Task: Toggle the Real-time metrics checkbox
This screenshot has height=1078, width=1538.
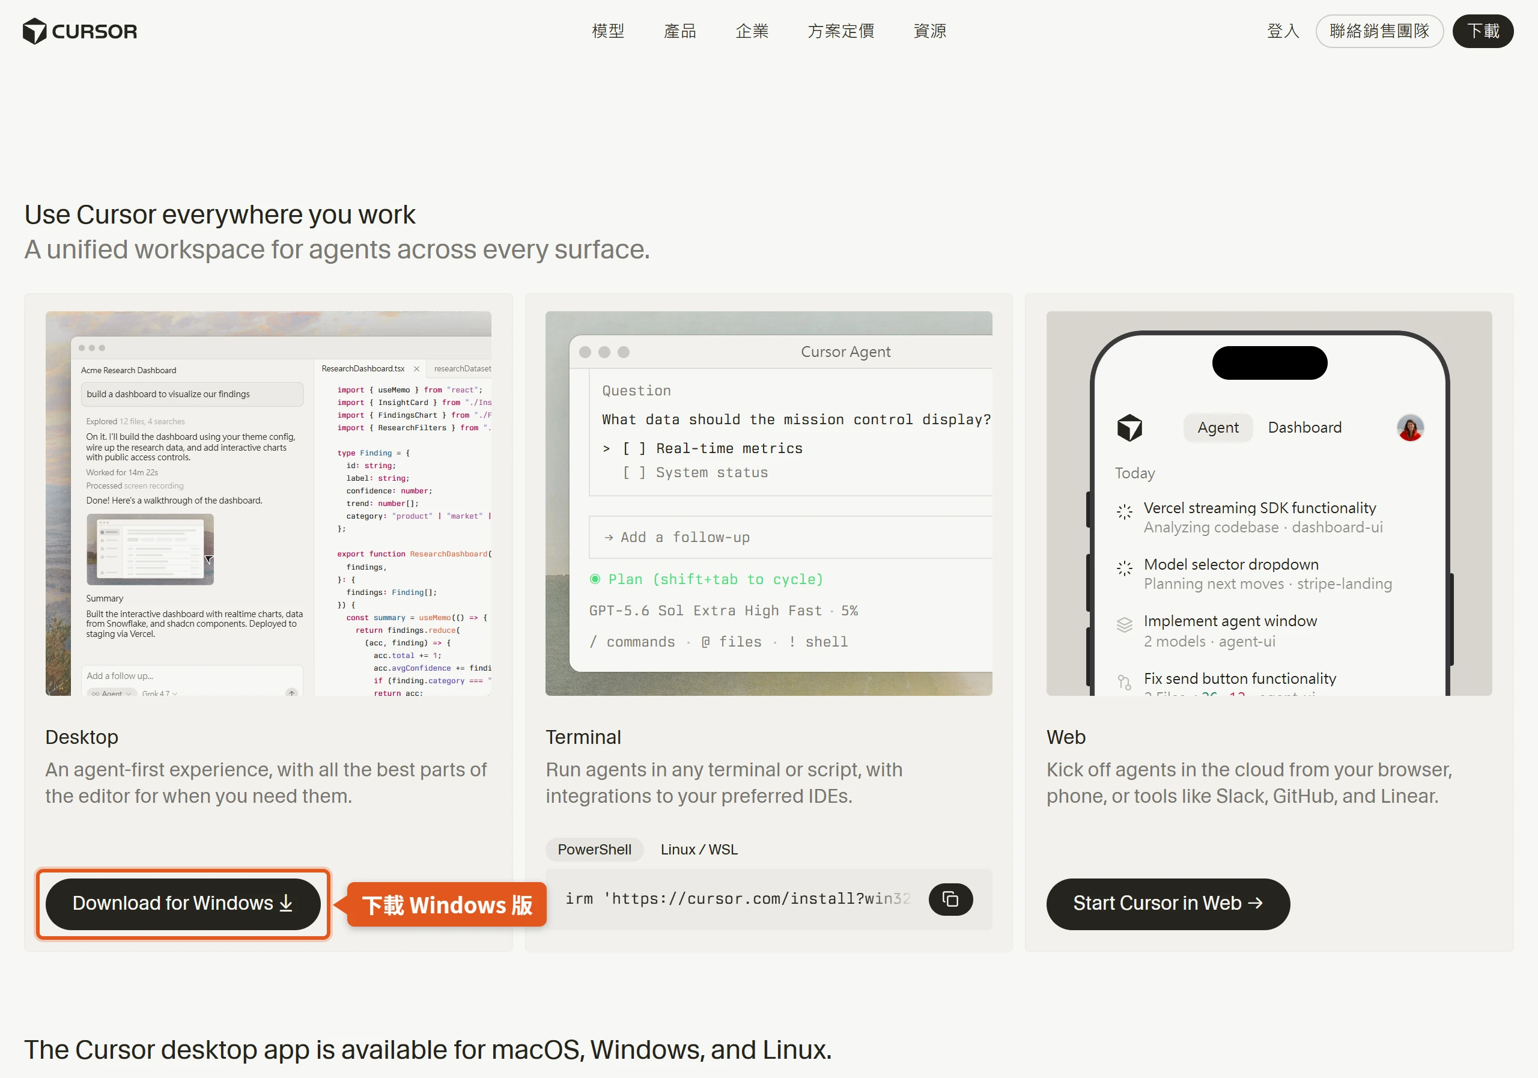Action: 634,448
